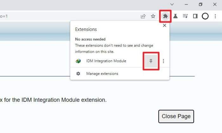Restore down the Chrome window
The width and height of the screenshot is (222, 133).
(x=200, y=4)
